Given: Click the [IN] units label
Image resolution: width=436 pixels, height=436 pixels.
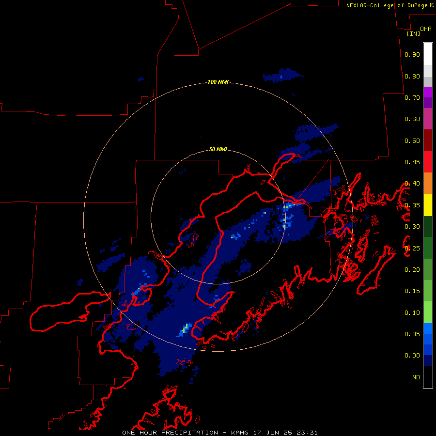Looking at the screenshot, I should click(413, 33).
